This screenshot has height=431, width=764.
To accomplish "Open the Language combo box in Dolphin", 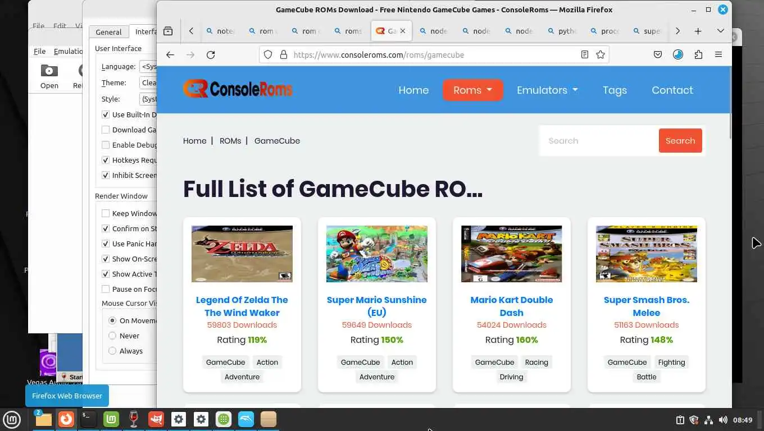I will [x=148, y=66].
